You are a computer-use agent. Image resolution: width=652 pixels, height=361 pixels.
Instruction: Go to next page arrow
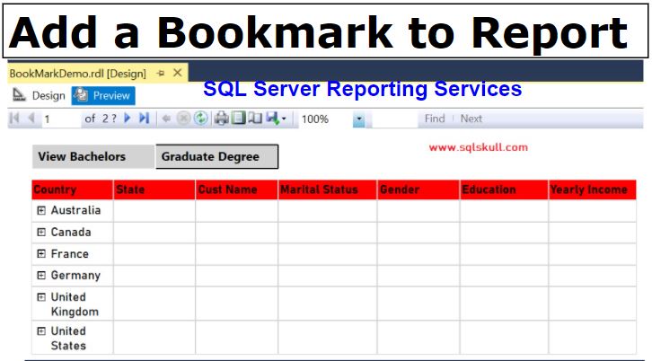click(x=128, y=119)
